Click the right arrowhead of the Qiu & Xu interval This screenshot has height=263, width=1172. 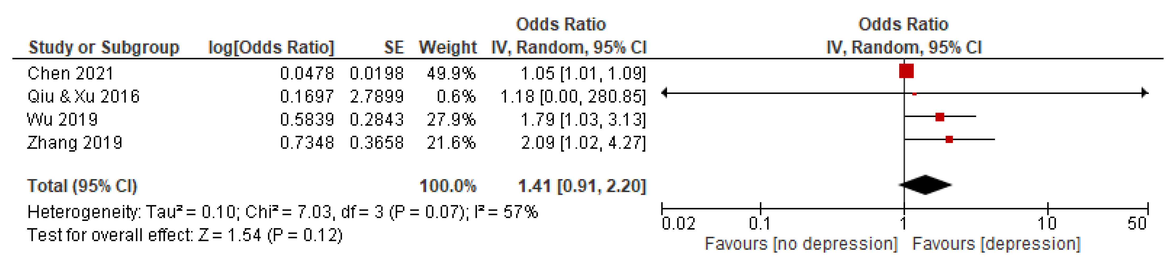[x=1145, y=93]
